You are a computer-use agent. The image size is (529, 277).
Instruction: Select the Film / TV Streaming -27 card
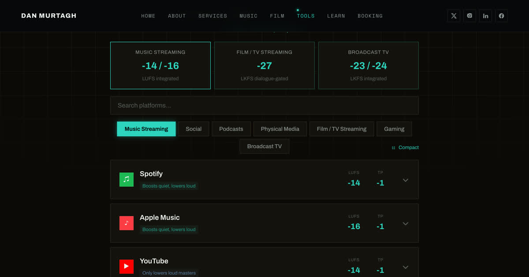tap(264, 66)
